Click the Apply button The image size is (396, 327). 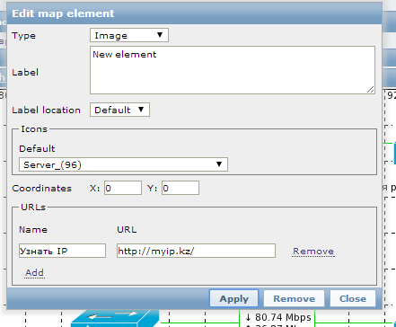coord(233,298)
